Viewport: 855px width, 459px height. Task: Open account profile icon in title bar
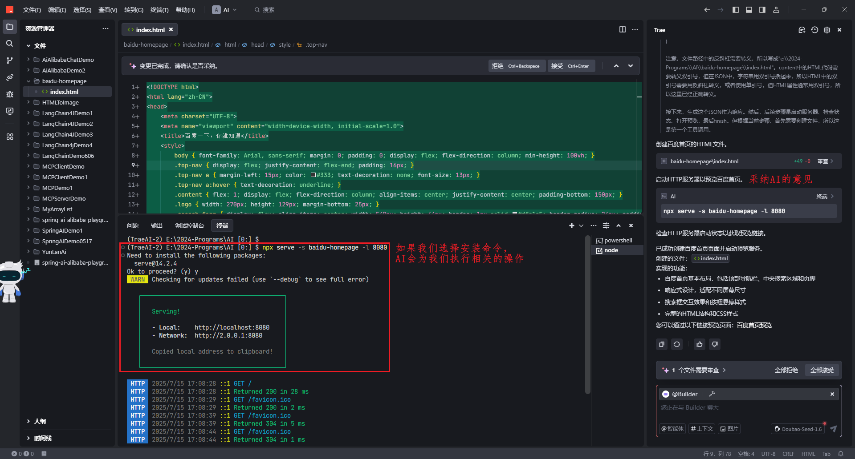776,10
